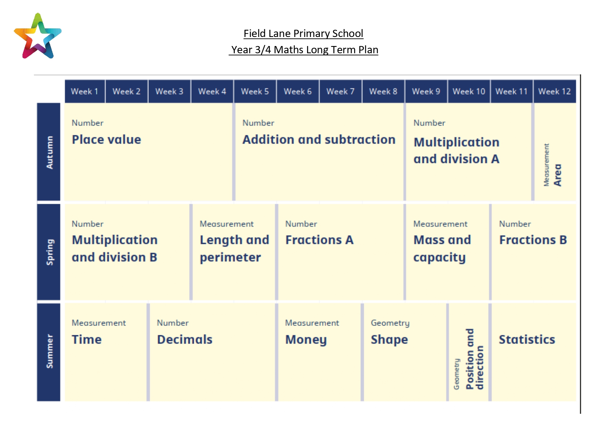Select the Length and perimeter block
The width and height of the screenshot is (607, 429).
[234, 252]
